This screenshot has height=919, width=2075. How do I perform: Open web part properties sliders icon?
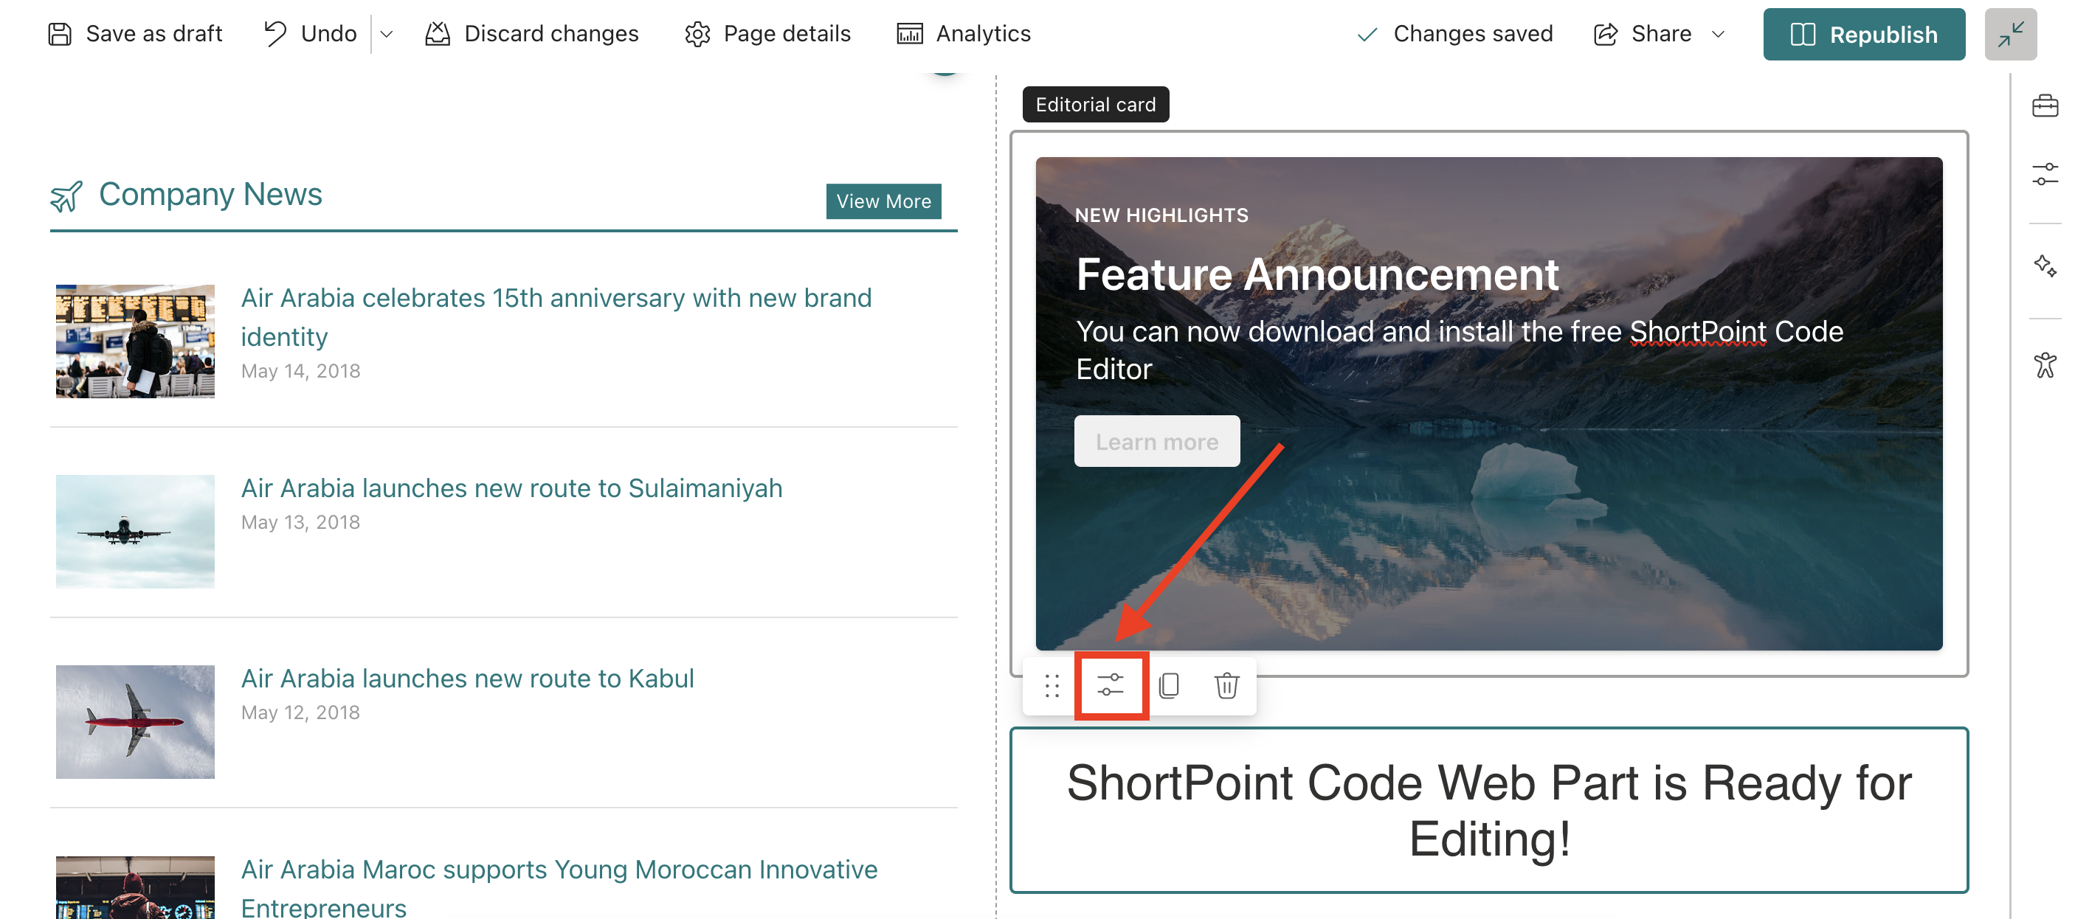(1110, 685)
